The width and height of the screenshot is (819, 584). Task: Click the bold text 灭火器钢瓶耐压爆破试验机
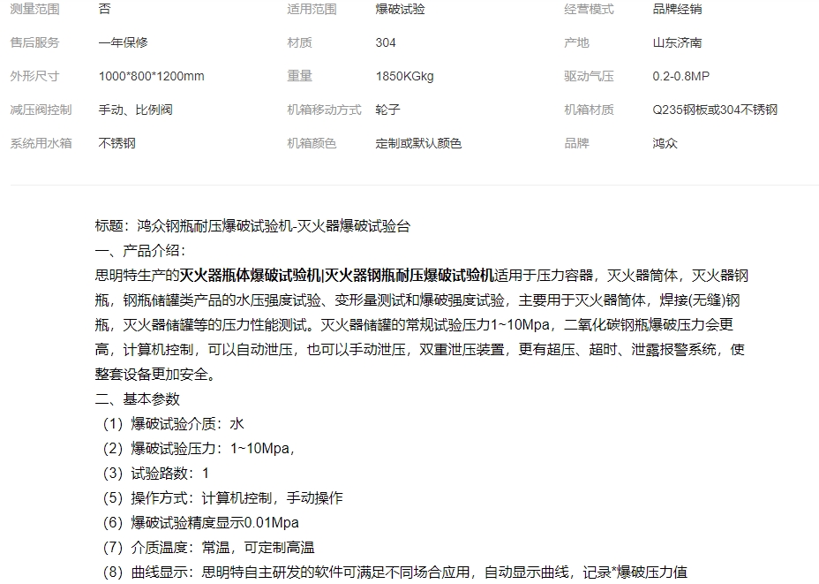[409, 275]
